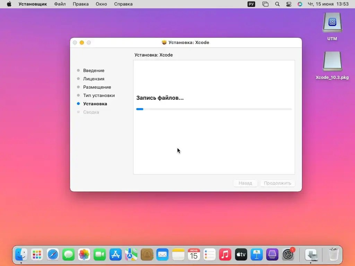Open Control Center in the menu bar
The width and height of the screenshot is (355, 266).
(x=289, y=4)
